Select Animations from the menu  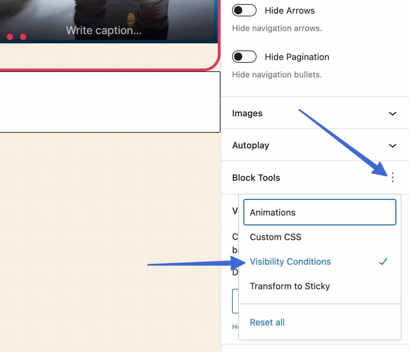click(x=273, y=212)
